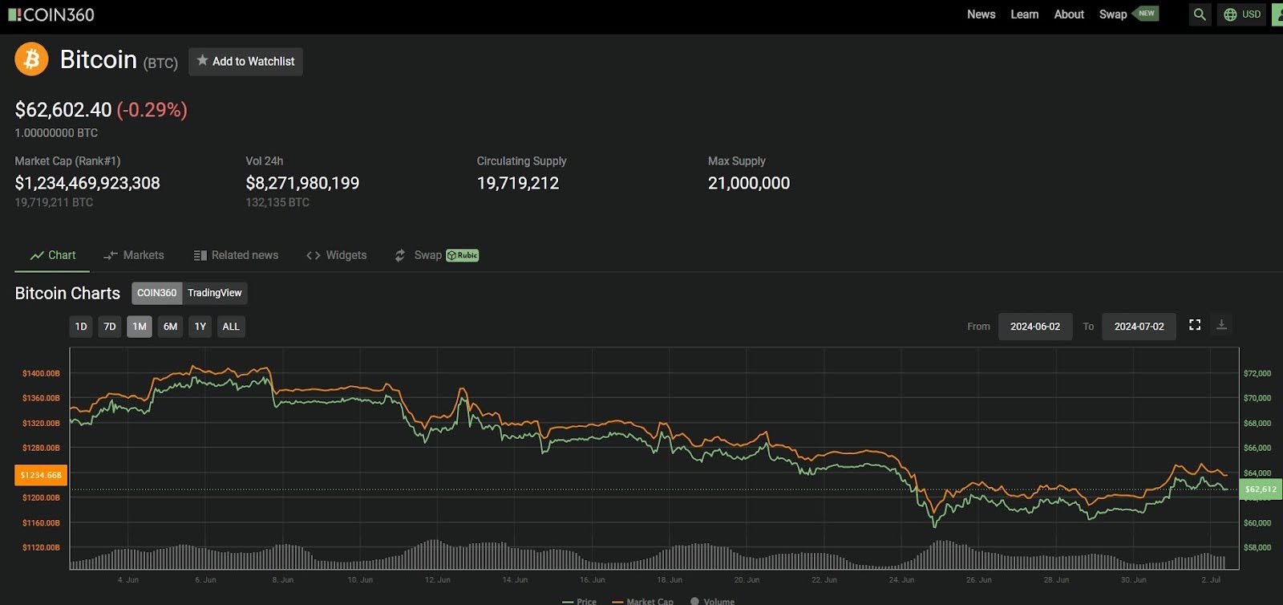Click the $62,612 price marker

click(1261, 489)
